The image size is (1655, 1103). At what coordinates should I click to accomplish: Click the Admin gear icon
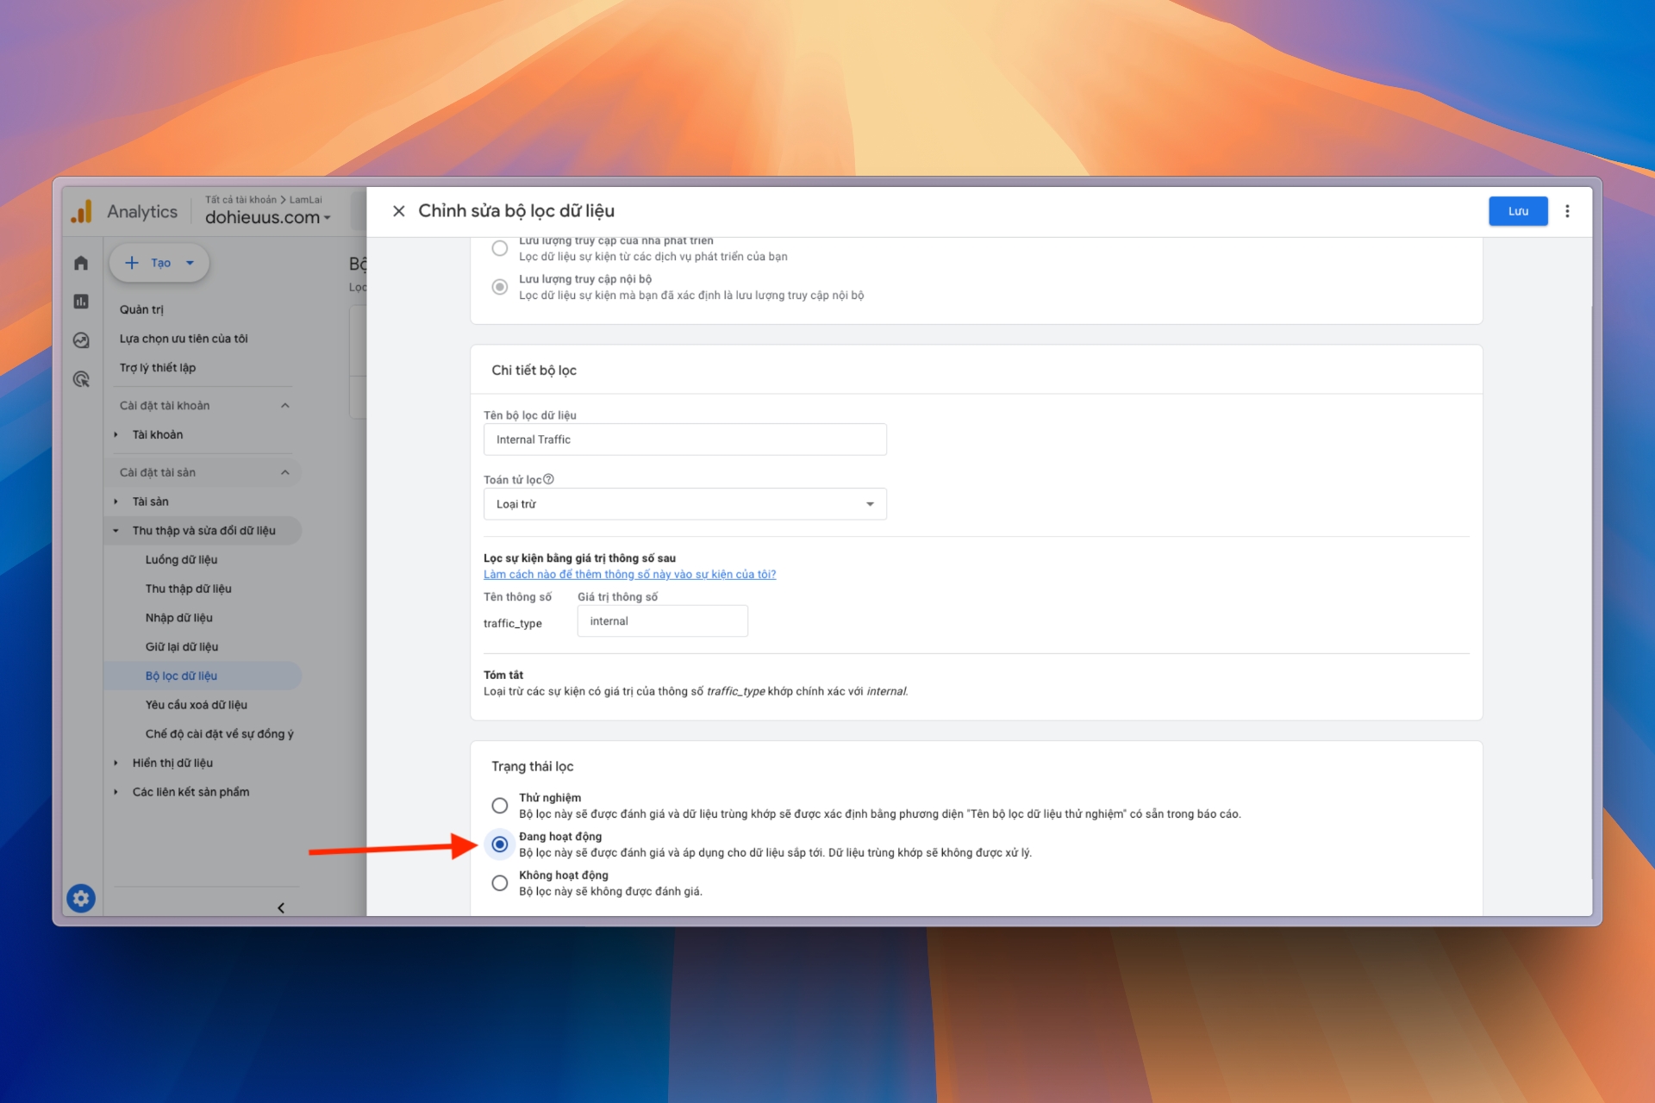81,899
